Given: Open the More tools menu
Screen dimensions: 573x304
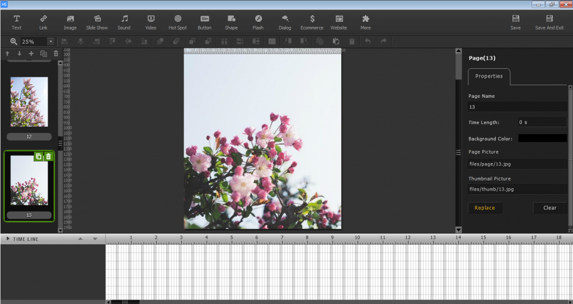Looking at the screenshot, I should pos(365,22).
